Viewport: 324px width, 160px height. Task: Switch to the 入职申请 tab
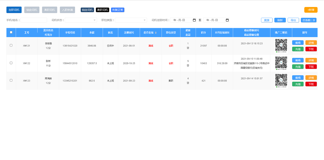click(x=67, y=10)
